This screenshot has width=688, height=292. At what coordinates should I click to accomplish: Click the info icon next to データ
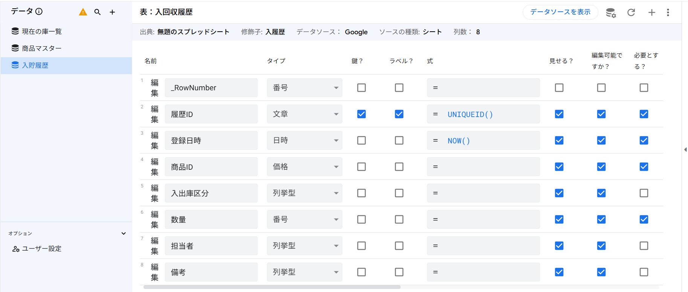point(39,11)
